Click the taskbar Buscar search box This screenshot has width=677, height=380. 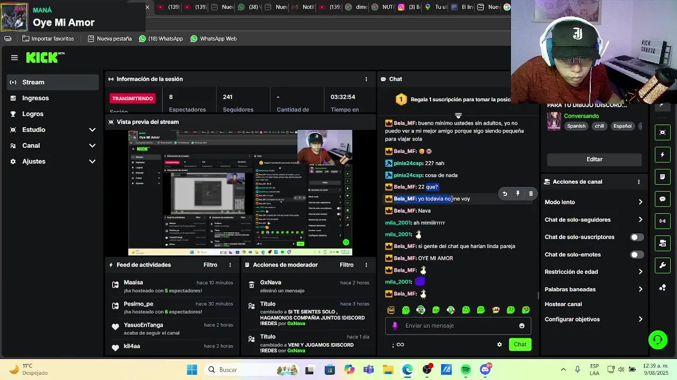coord(251,370)
